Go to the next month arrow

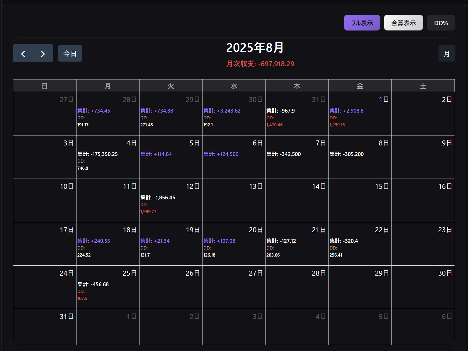point(43,54)
